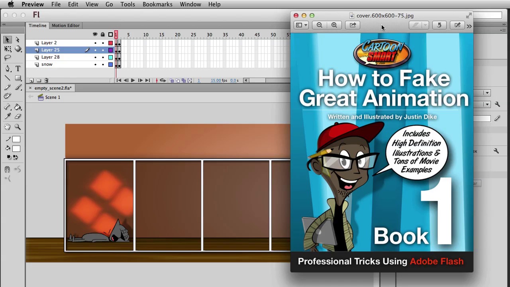The width and height of the screenshot is (510, 287).
Task: Toggle lock dot for Layer 2
Action: click(103, 43)
